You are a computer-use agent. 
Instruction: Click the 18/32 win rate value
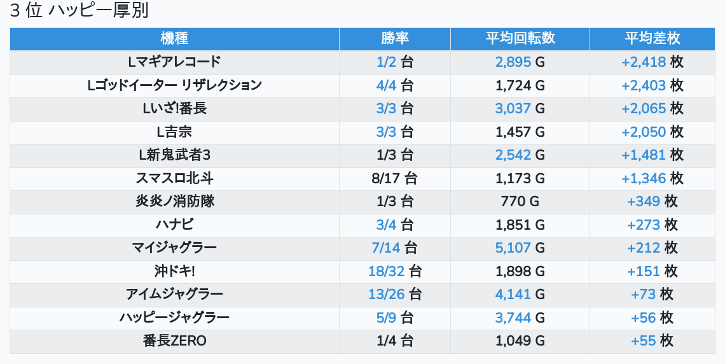386,271
